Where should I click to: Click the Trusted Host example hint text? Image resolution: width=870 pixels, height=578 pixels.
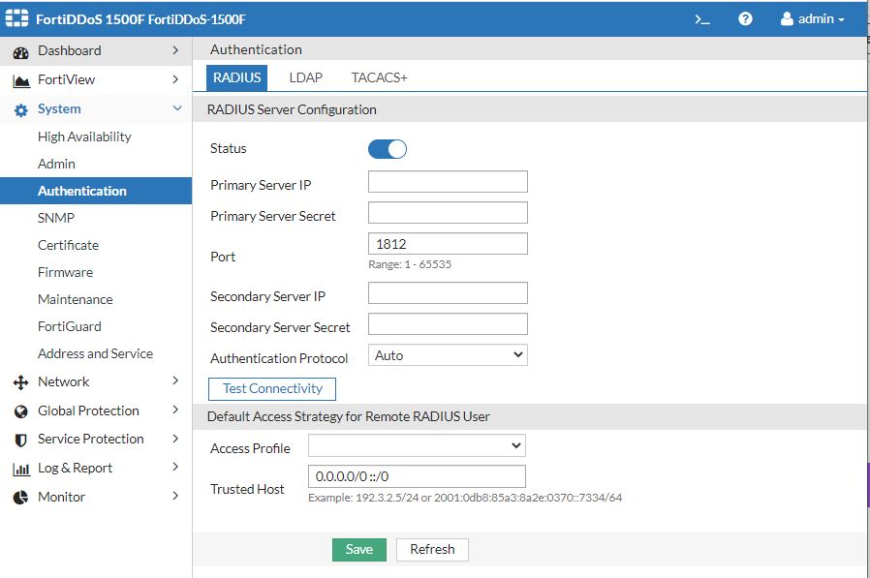465,498
